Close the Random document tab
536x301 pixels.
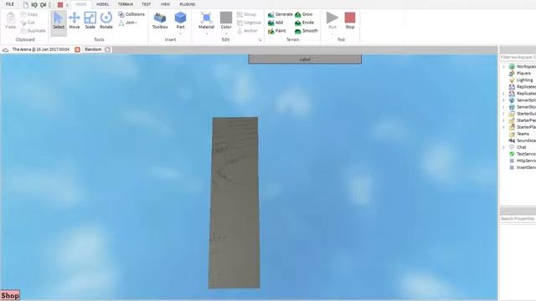click(108, 49)
